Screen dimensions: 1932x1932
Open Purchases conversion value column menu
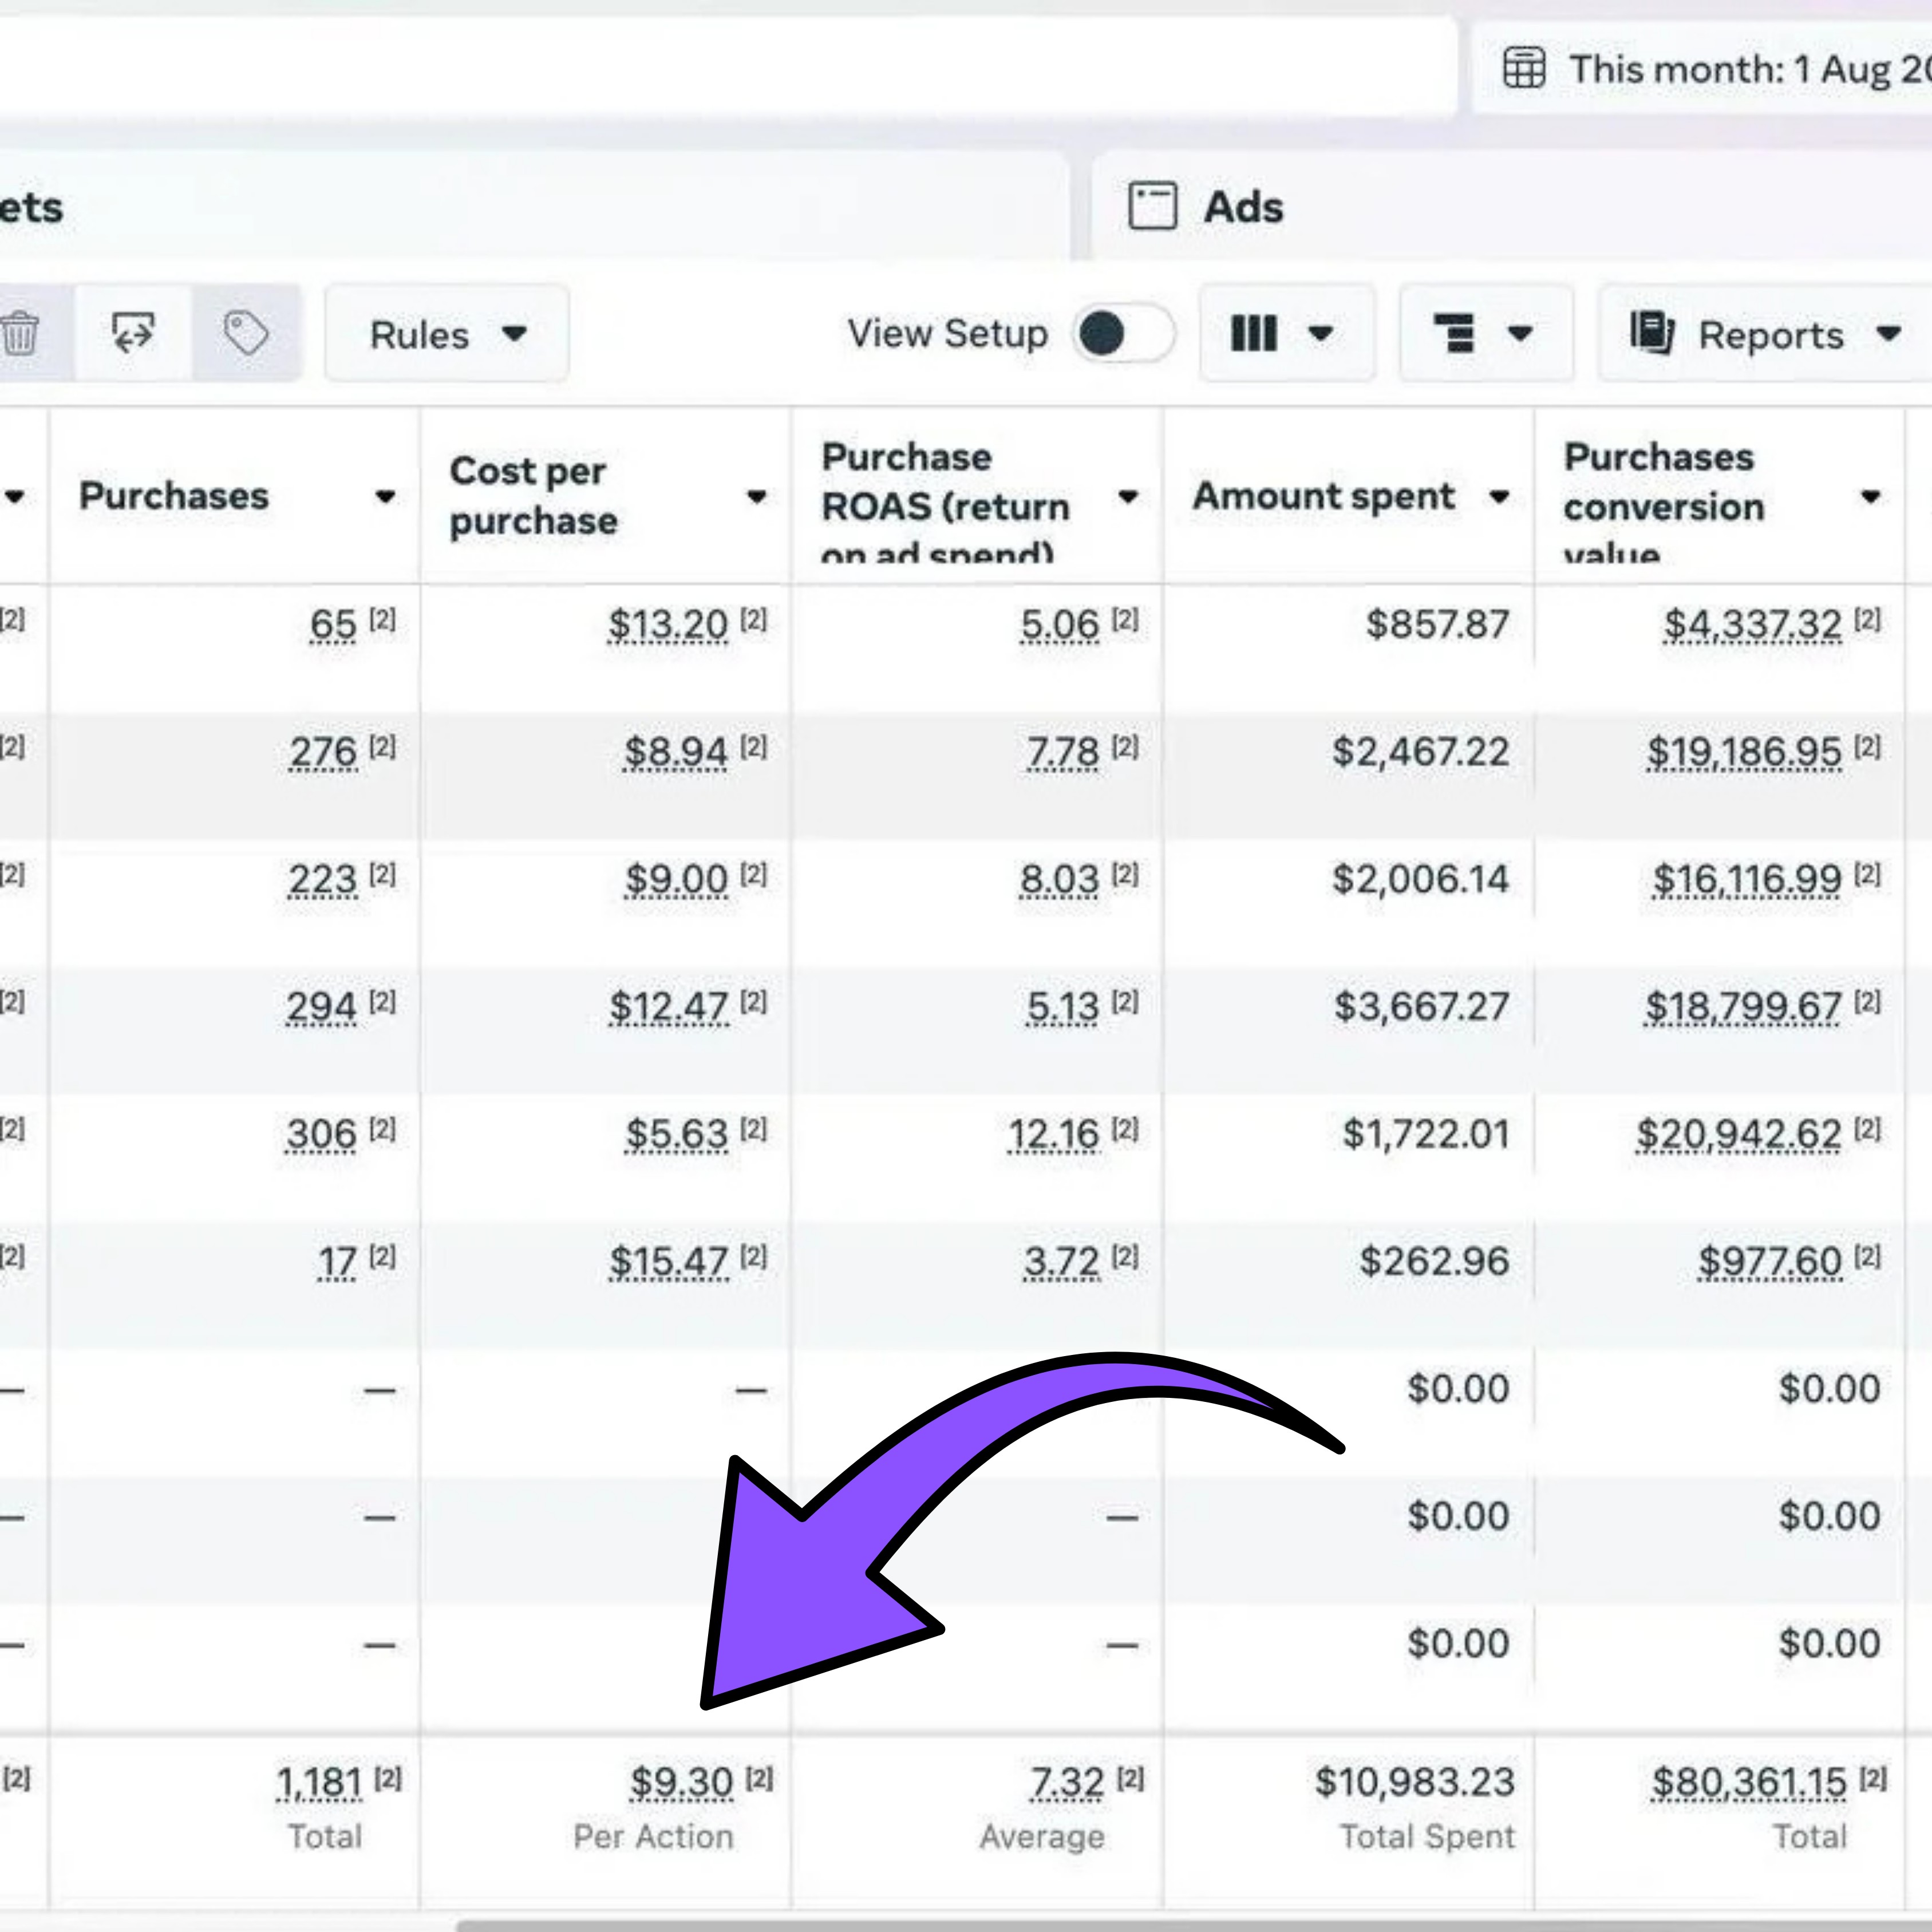coord(1870,496)
